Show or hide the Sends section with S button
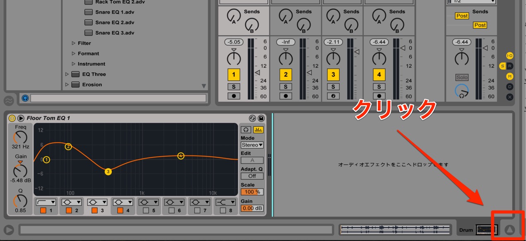 point(502,66)
